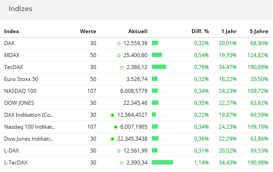Viewport: 273px width, 172px height.
Task: Click the filled green dot beside 22.345,3438
Action: coord(112,139)
